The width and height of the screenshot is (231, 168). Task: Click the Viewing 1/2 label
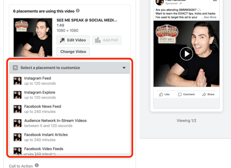click(x=186, y=120)
